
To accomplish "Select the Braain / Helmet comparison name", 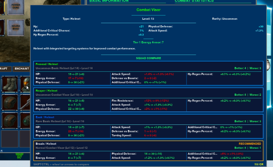I will point(46,144).
